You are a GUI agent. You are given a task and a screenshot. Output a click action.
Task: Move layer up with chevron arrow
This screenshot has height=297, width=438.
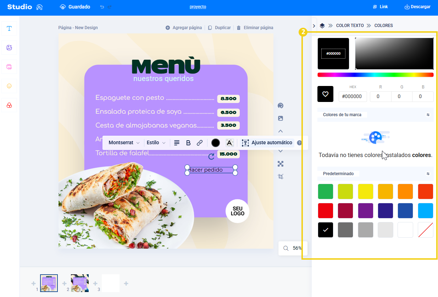tap(281, 131)
